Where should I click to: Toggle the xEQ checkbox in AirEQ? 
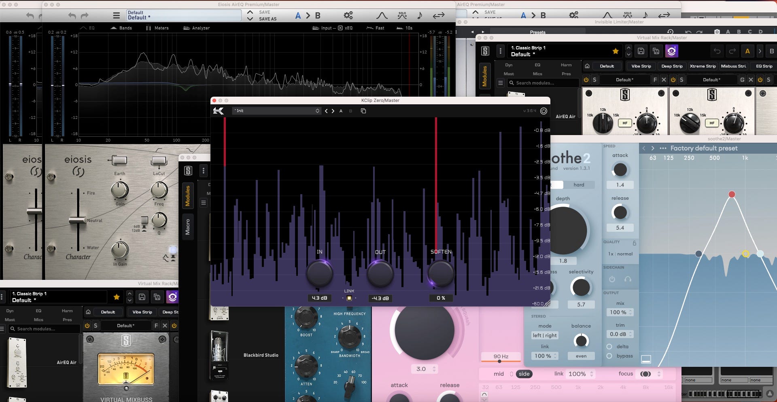tap(340, 28)
